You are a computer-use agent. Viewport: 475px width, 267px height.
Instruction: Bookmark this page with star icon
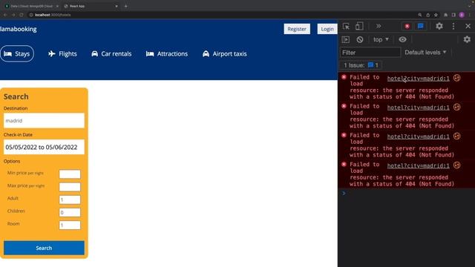point(436,15)
